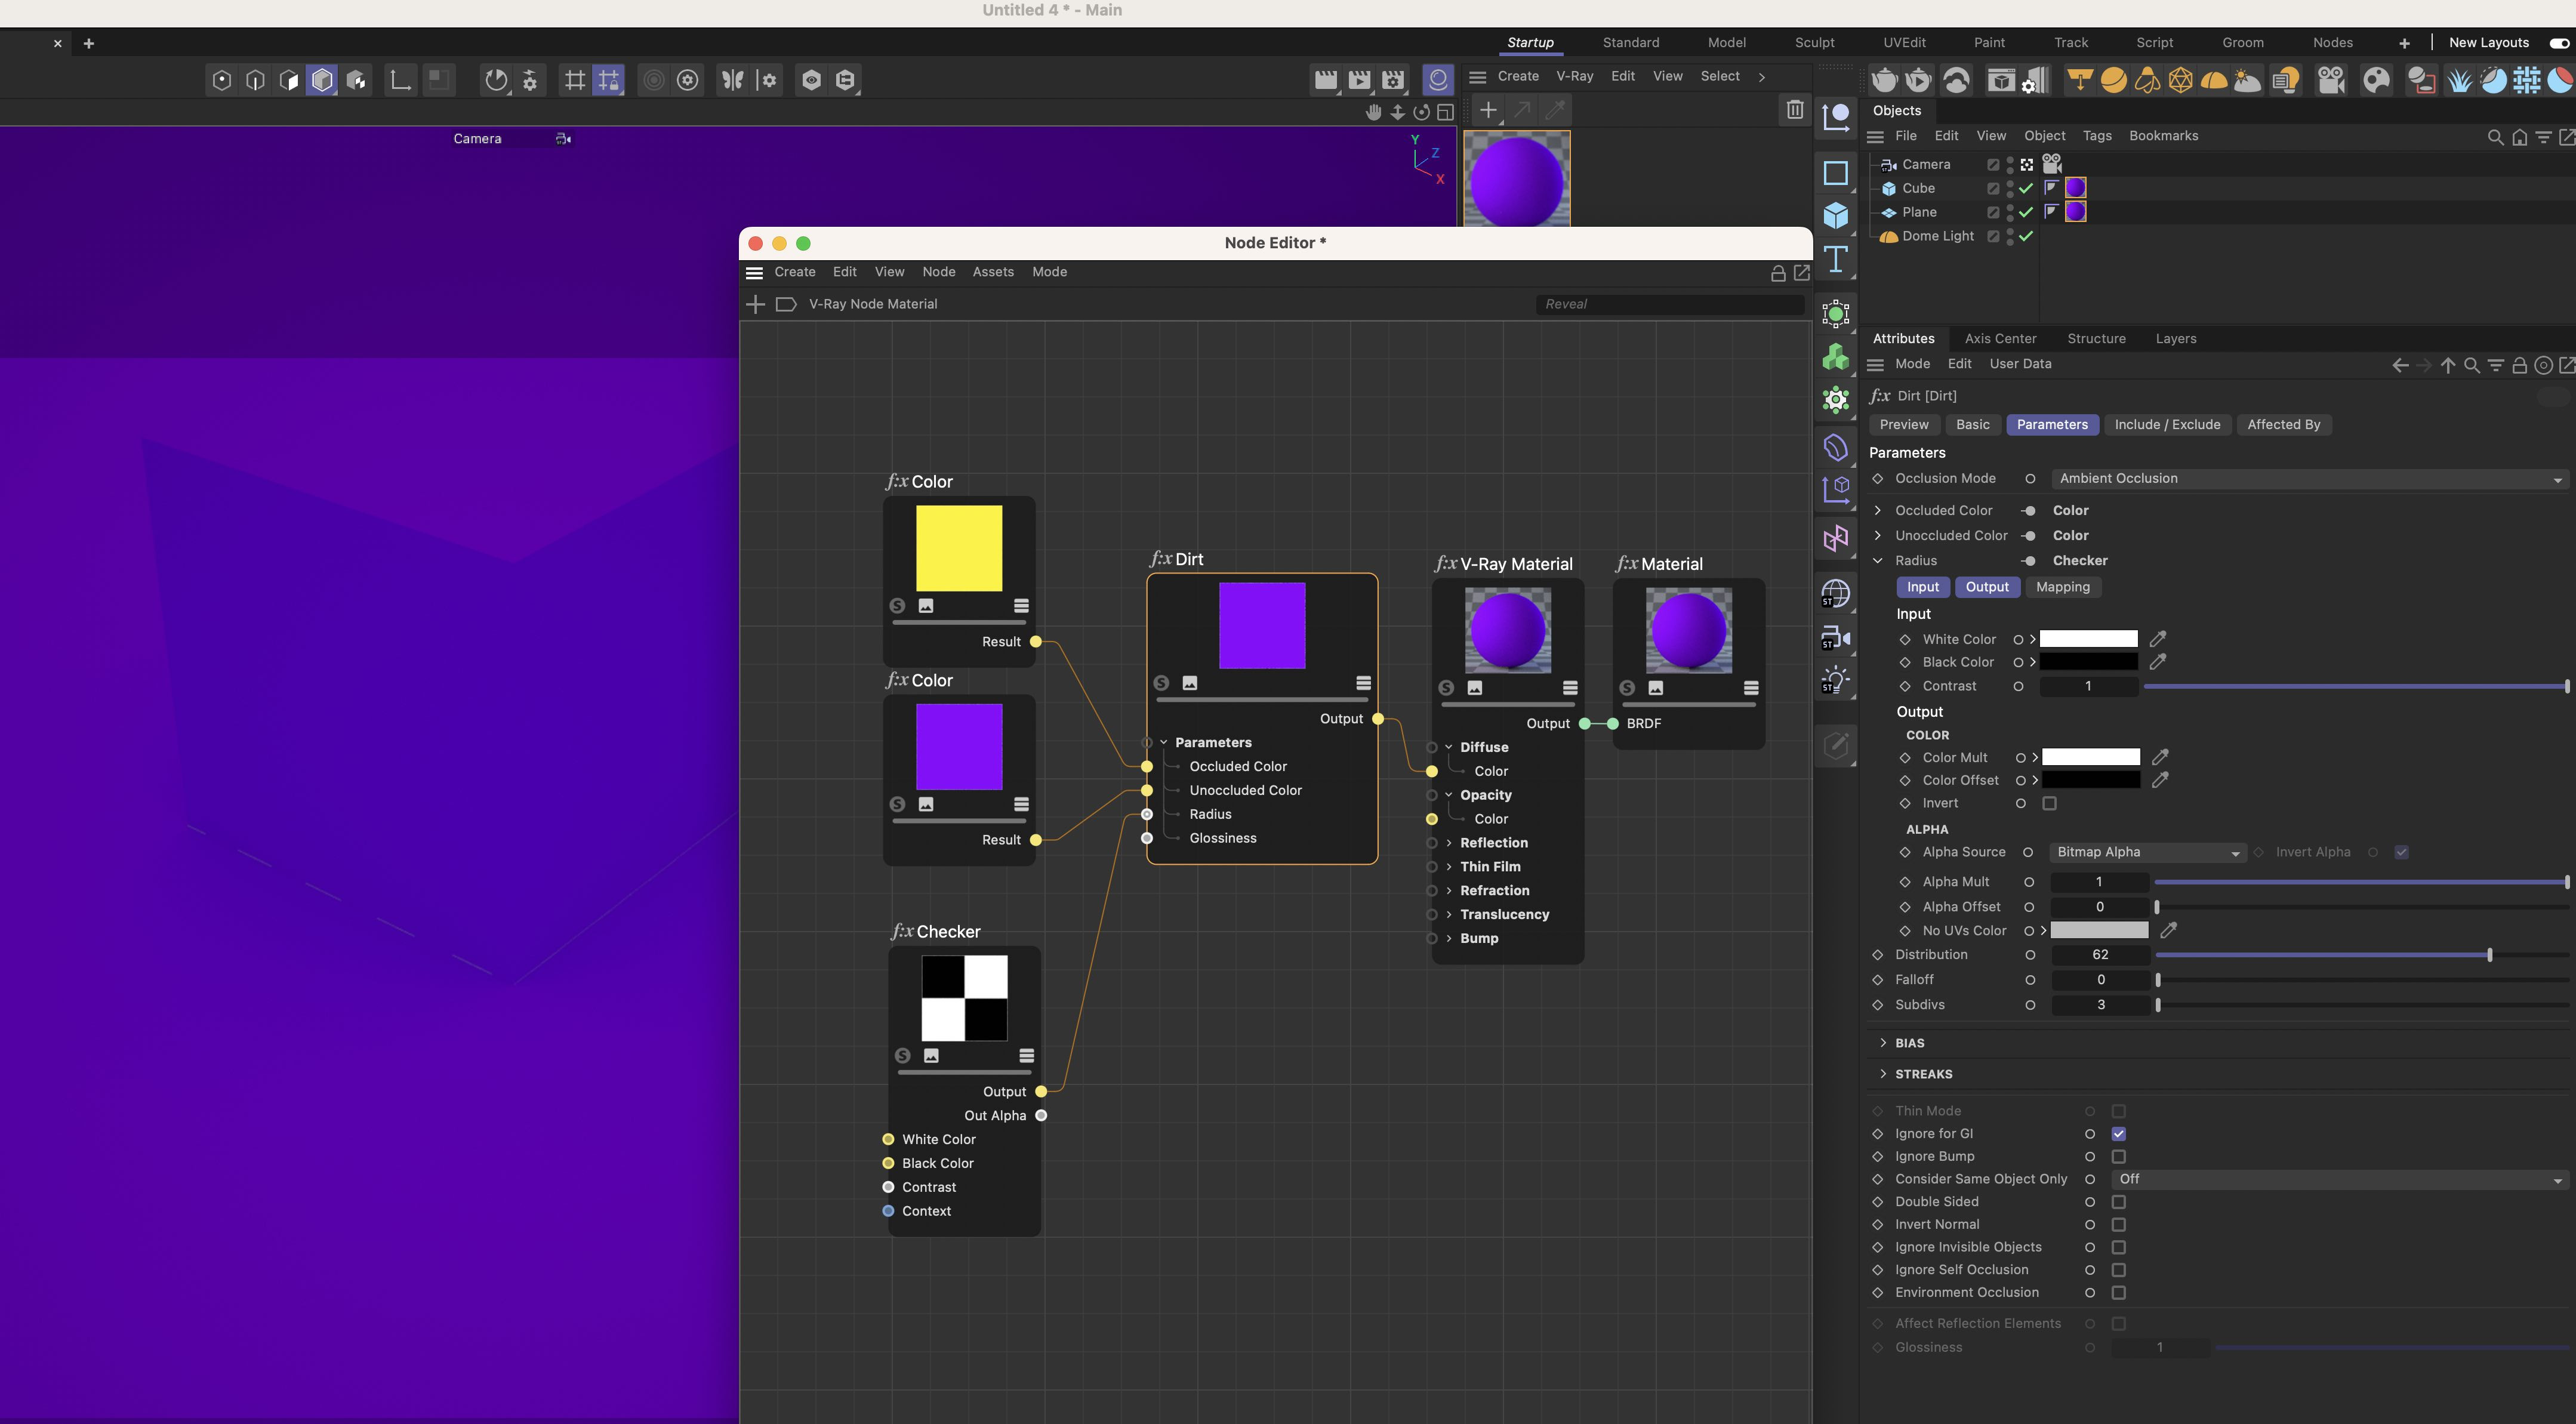Image resolution: width=2576 pixels, height=1424 pixels.
Task: Open the Alpha Source Bitmap Alpha dropdown
Action: point(2147,853)
